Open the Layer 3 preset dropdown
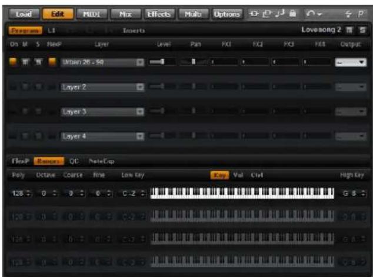This screenshot has height=277, width=373. point(140,112)
